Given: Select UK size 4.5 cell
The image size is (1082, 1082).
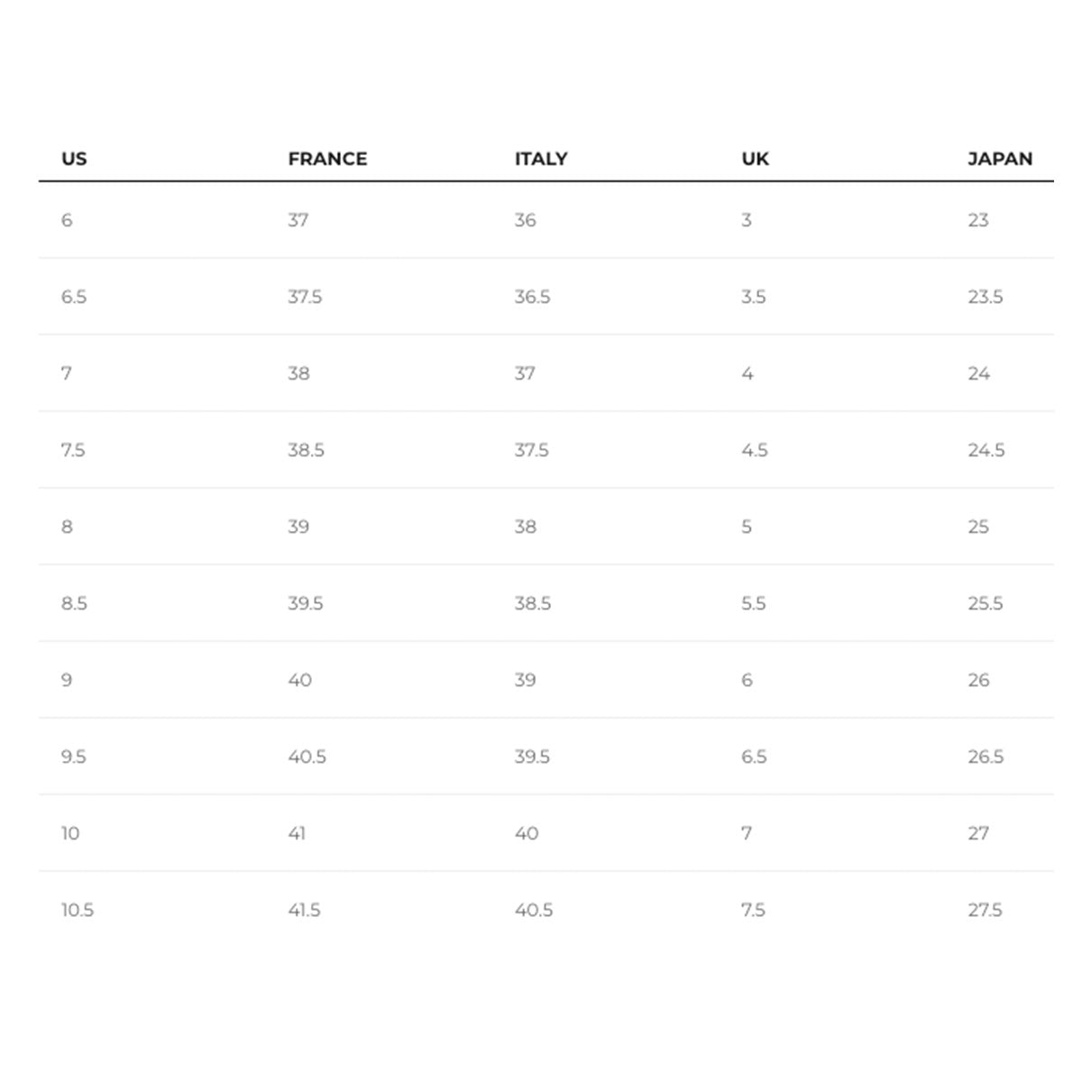Looking at the screenshot, I should pyautogui.click(x=755, y=450).
